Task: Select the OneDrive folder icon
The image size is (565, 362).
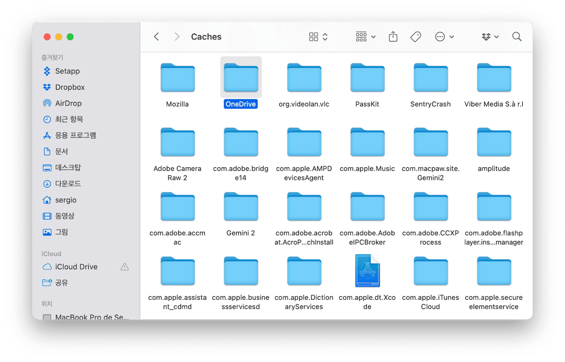Action: pos(241,78)
